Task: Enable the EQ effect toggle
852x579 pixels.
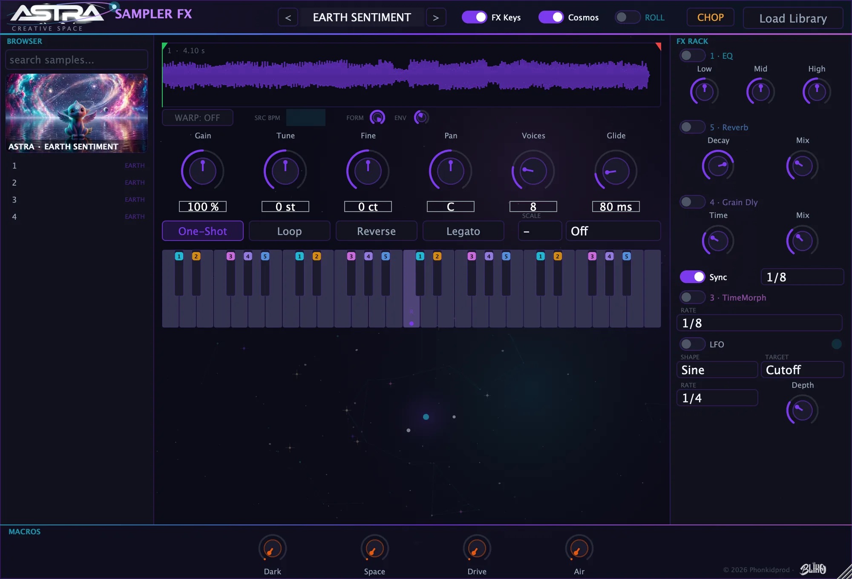Action: click(x=692, y=55)
